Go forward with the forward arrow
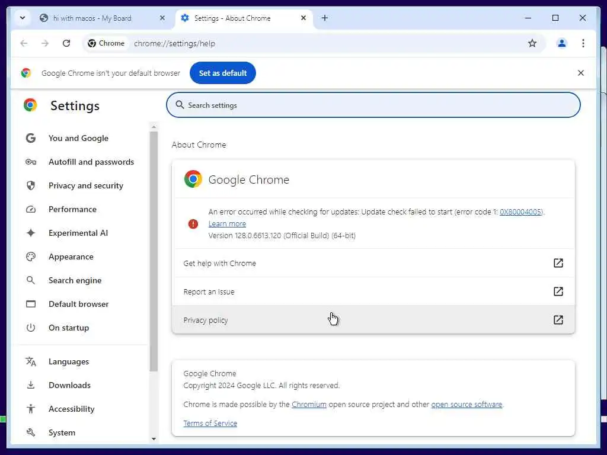Screen dimensions: 607x455 (45, 43)
